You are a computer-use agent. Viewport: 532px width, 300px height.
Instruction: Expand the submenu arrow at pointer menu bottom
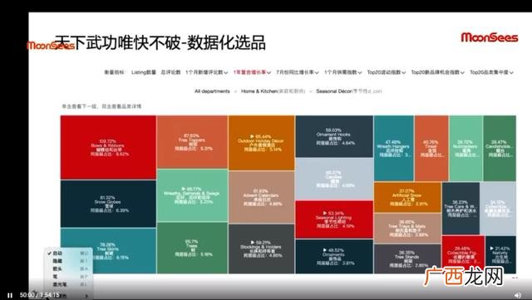click(x=86, y=296)
